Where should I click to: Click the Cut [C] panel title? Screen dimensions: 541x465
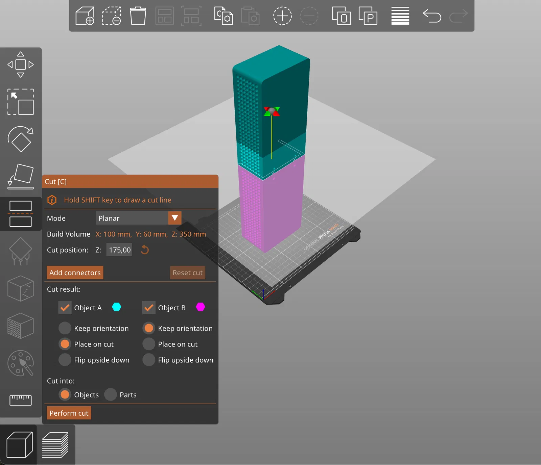coord(56,182)
